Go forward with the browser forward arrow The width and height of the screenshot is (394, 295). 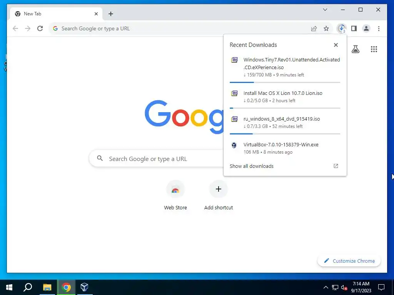(x=28, y=28)
